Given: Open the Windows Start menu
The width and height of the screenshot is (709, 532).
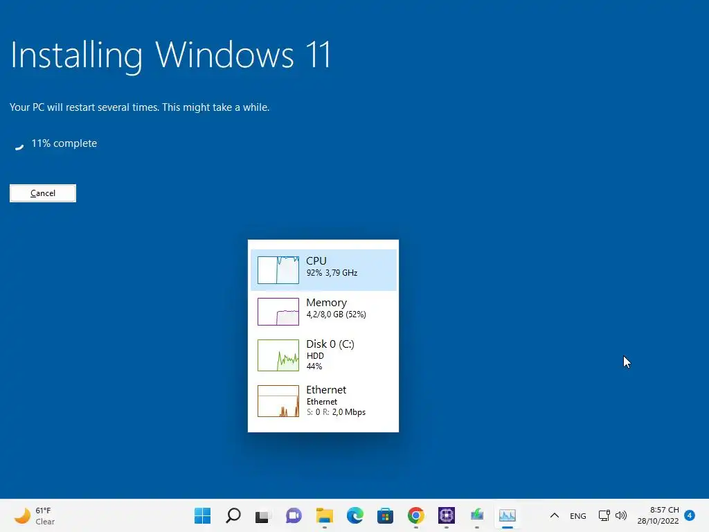Looking at the screenshot, I should 203,515.
